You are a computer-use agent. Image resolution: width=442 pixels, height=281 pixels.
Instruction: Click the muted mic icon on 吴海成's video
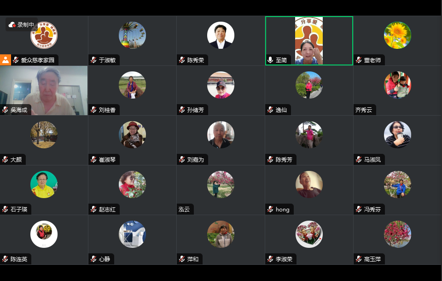point(5,110)
